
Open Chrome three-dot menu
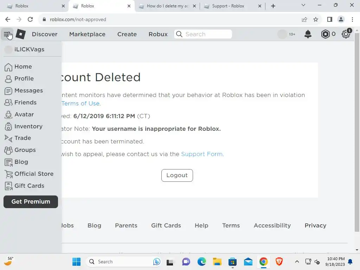(x=352, y=20)
